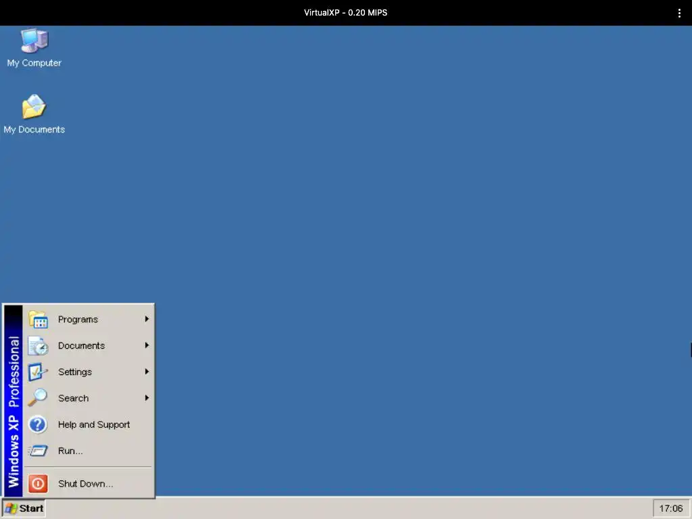Expand the Search submenu arrow
This screenshot has width=692, height=519.
(x=147, y=398)
